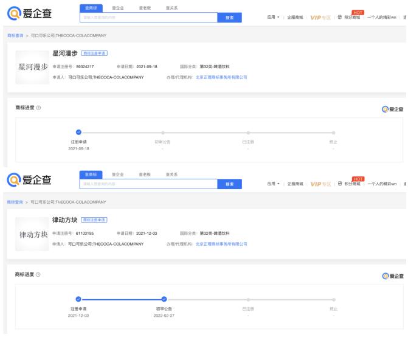Click the 律动方块 trademark image thumbnail
Screen dimensions: 408x343
[x=32, y=234]
